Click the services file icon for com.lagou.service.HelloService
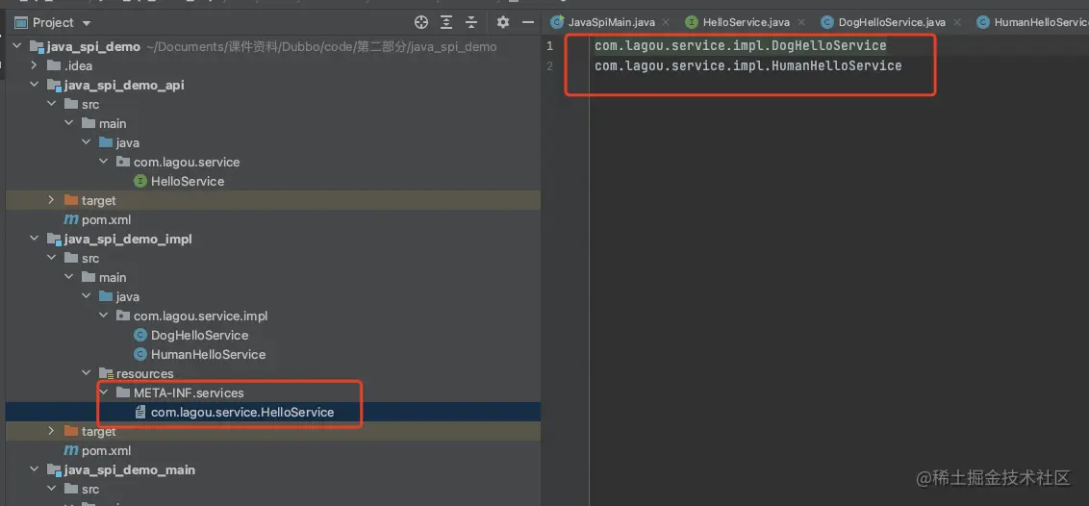The width and height of the screenshot is (1089, 506). (140, 413)
